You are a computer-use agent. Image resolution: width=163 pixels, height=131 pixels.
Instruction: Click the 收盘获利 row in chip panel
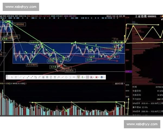[x=148, y=91]
